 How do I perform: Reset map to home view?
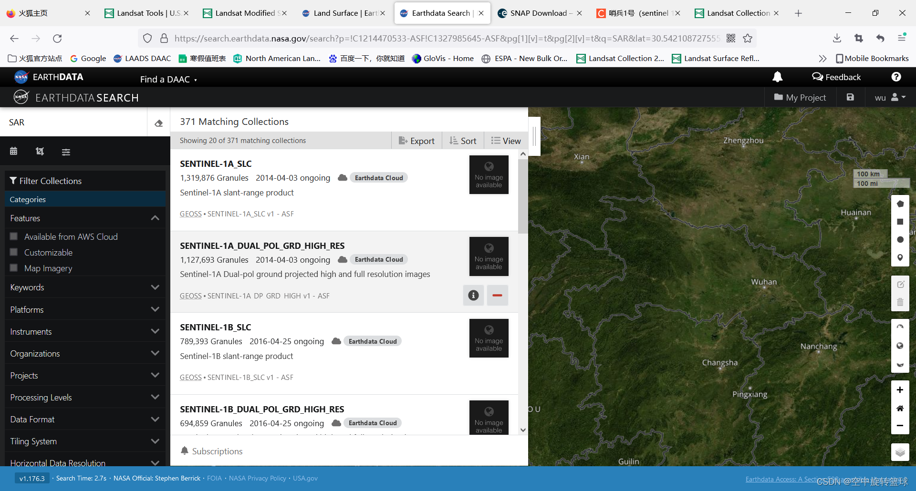pos(900,408)
